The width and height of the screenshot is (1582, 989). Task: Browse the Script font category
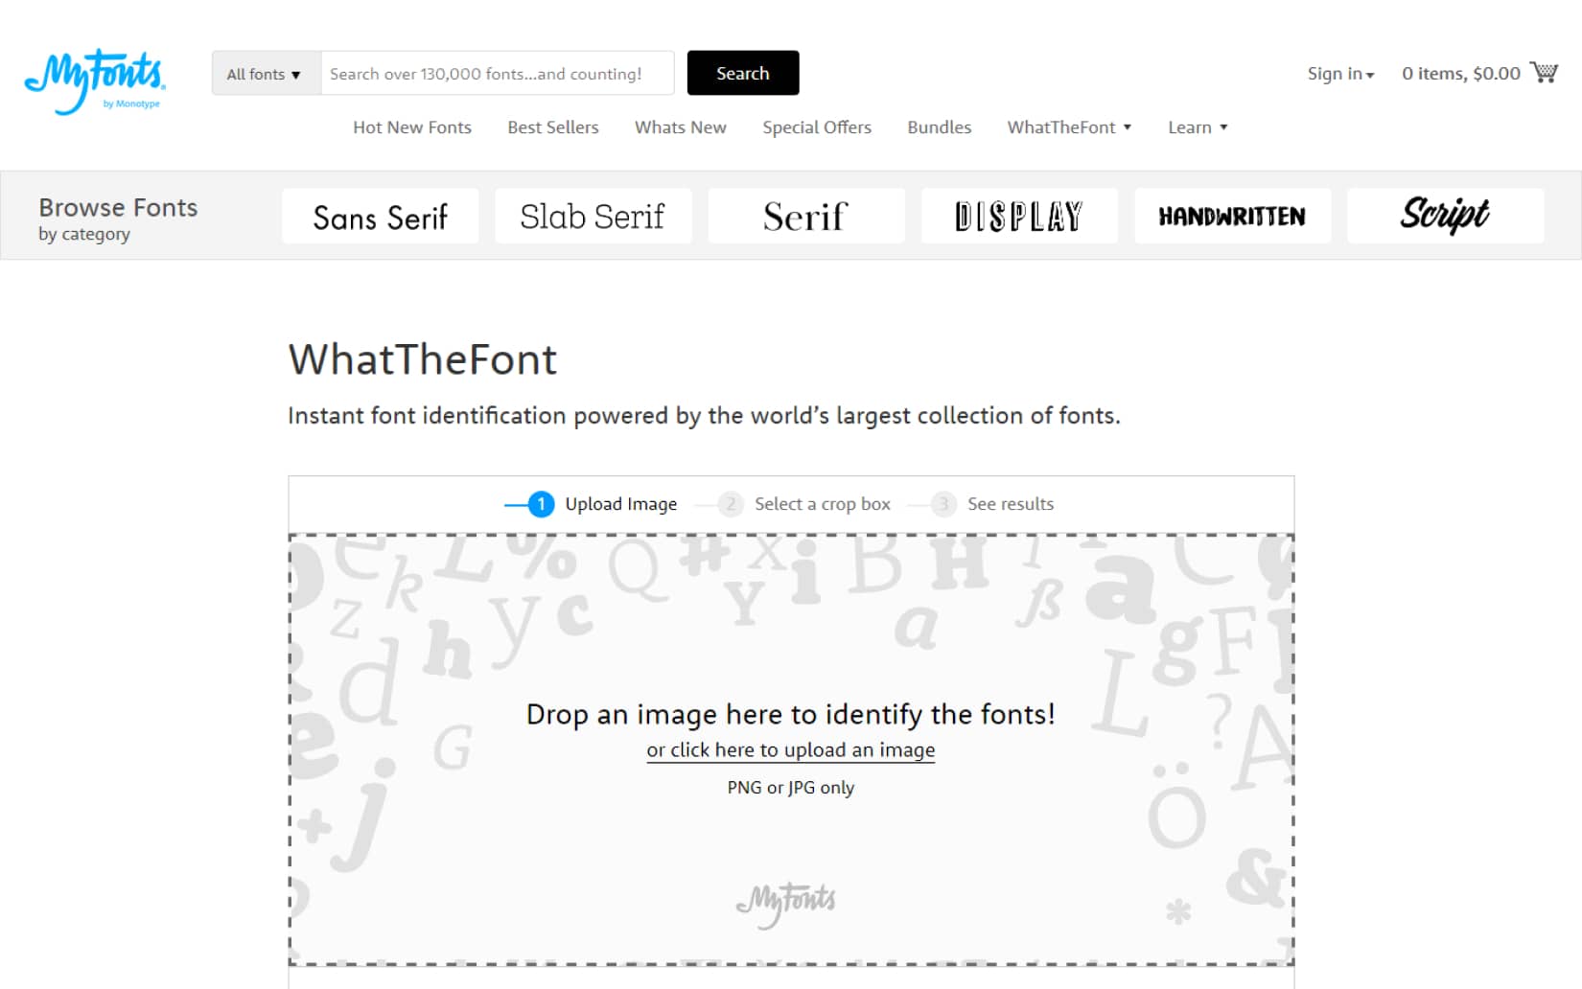point(1445,217)
